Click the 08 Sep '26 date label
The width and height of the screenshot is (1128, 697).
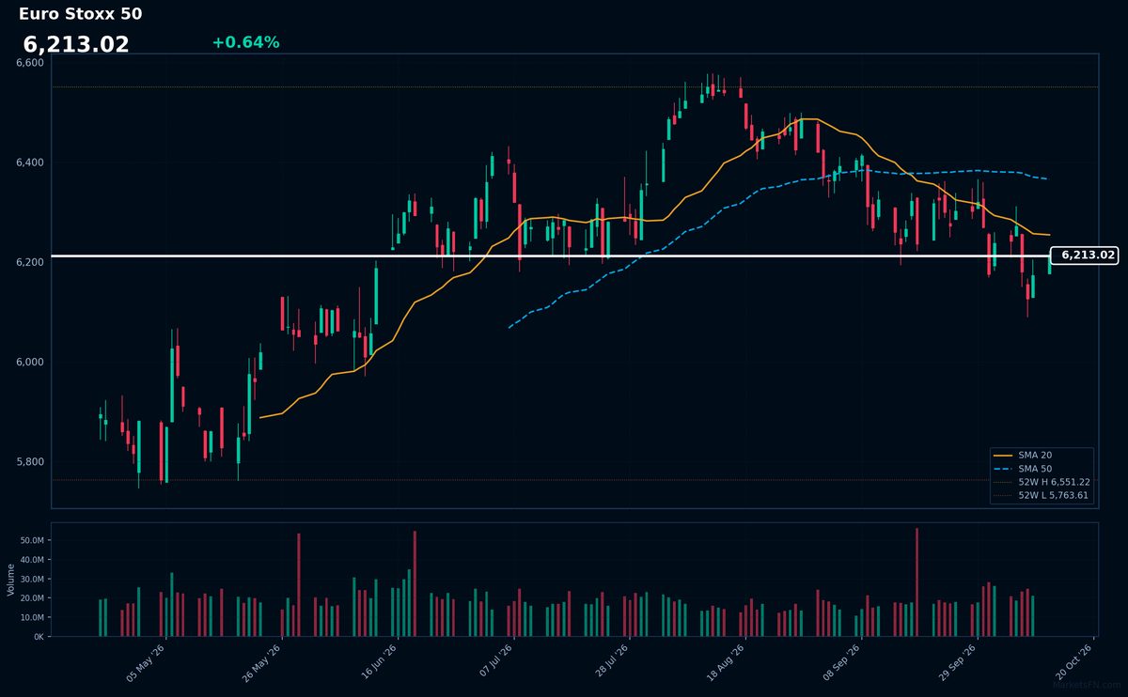[x=842, y=663]
